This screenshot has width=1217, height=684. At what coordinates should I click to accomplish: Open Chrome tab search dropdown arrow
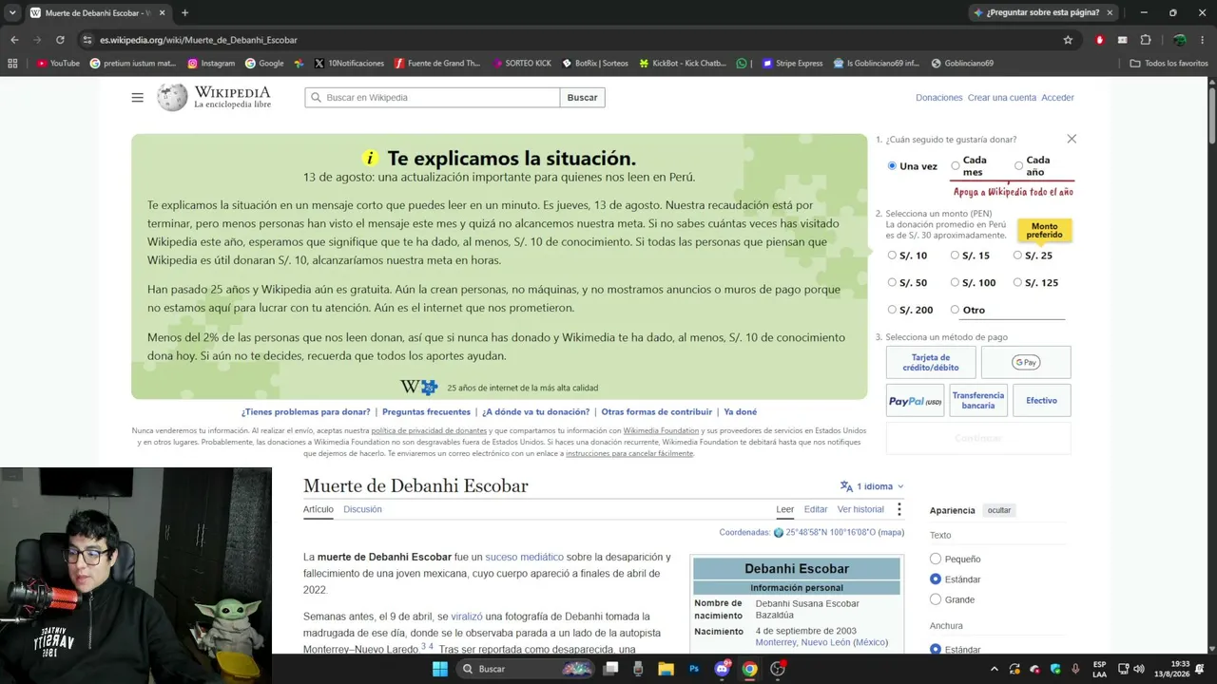pos(12,13)
